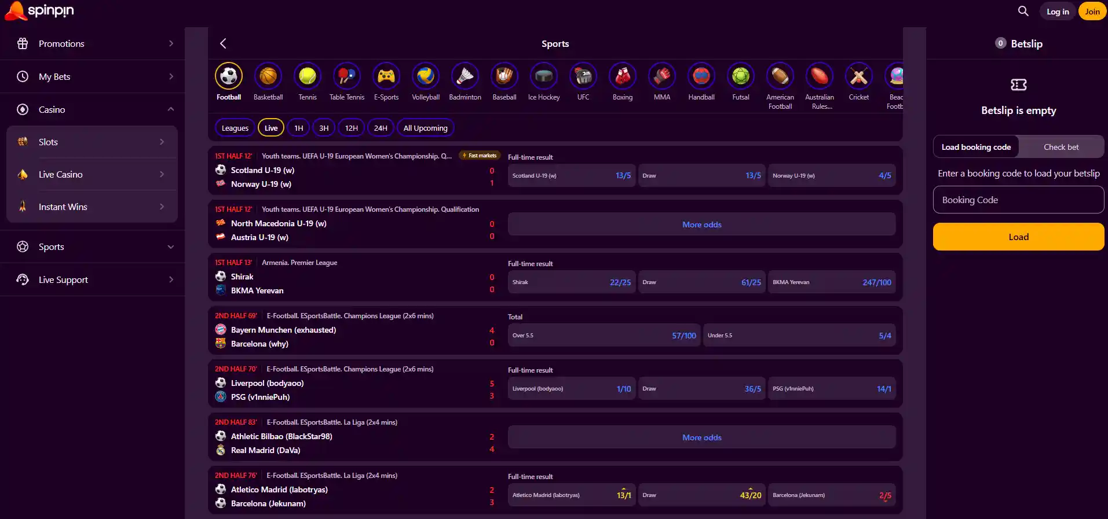Pick the Ice Hockey puck icon
Image resolution: width=1108 pixels, height=519 pixels.
click(544, 76)
